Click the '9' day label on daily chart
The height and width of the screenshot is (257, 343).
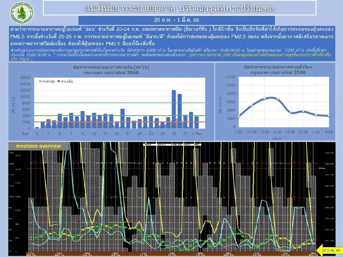pyautogui.click(x=82, y=134)
